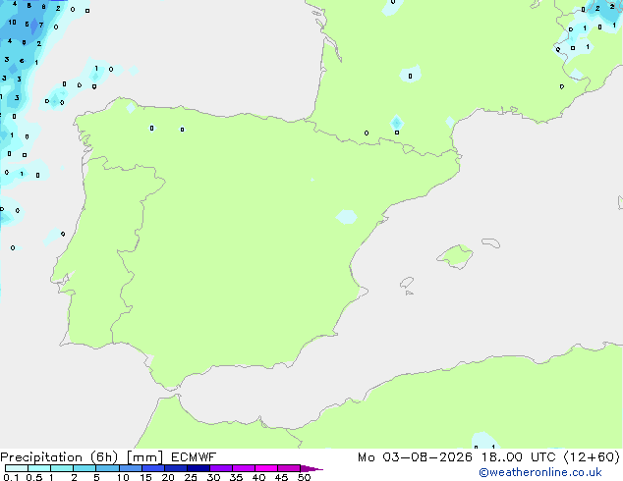623x481 pixels.
Task: Select the bright magenta 40-45 legend swatch
Action: (266, 468)
